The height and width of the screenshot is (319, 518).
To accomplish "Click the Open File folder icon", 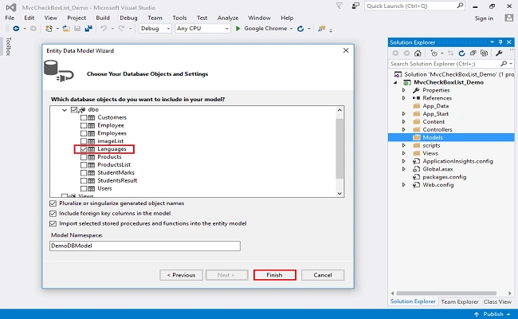I will pyautogui.click(x=66, y=29).
